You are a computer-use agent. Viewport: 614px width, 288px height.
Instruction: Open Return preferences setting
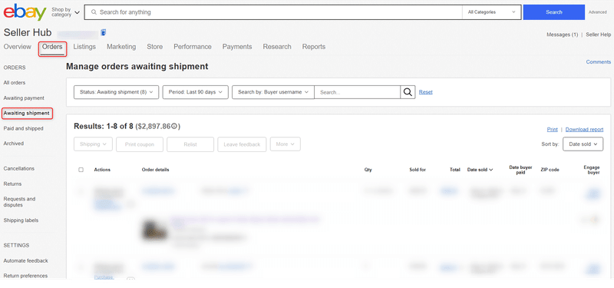[25, 276]
